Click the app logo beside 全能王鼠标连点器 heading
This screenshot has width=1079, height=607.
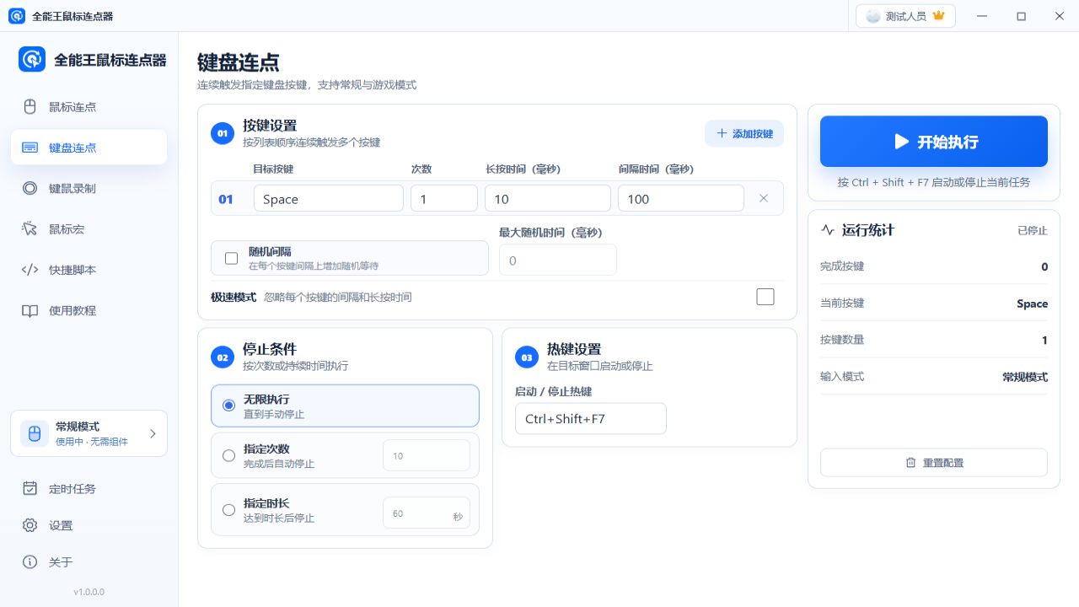[x=32, y=60]
